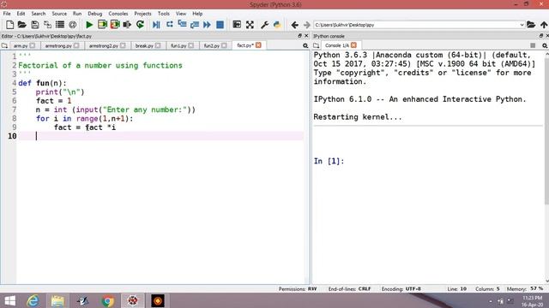The width and height of the screenshot is (549, 308).
Task: Close the fact.py tab
Action: tap(258, 45)
